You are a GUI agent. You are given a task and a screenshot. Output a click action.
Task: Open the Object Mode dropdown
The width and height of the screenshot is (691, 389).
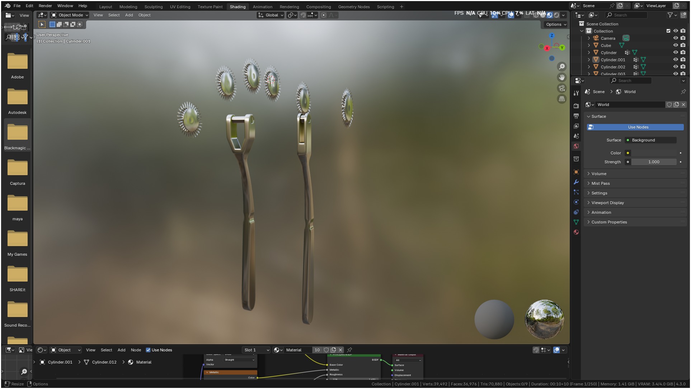[70, 15]
